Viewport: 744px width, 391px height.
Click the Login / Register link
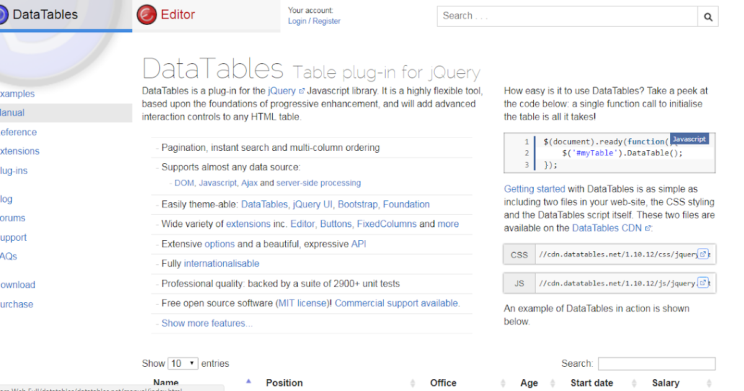coord(314,21)
